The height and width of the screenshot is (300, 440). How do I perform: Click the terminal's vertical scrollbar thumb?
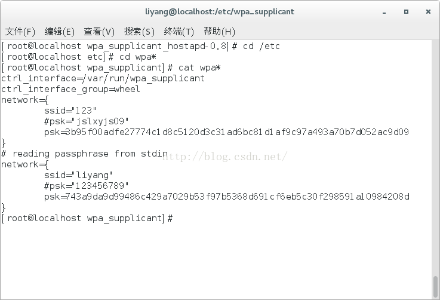click(x=435, y=286)
